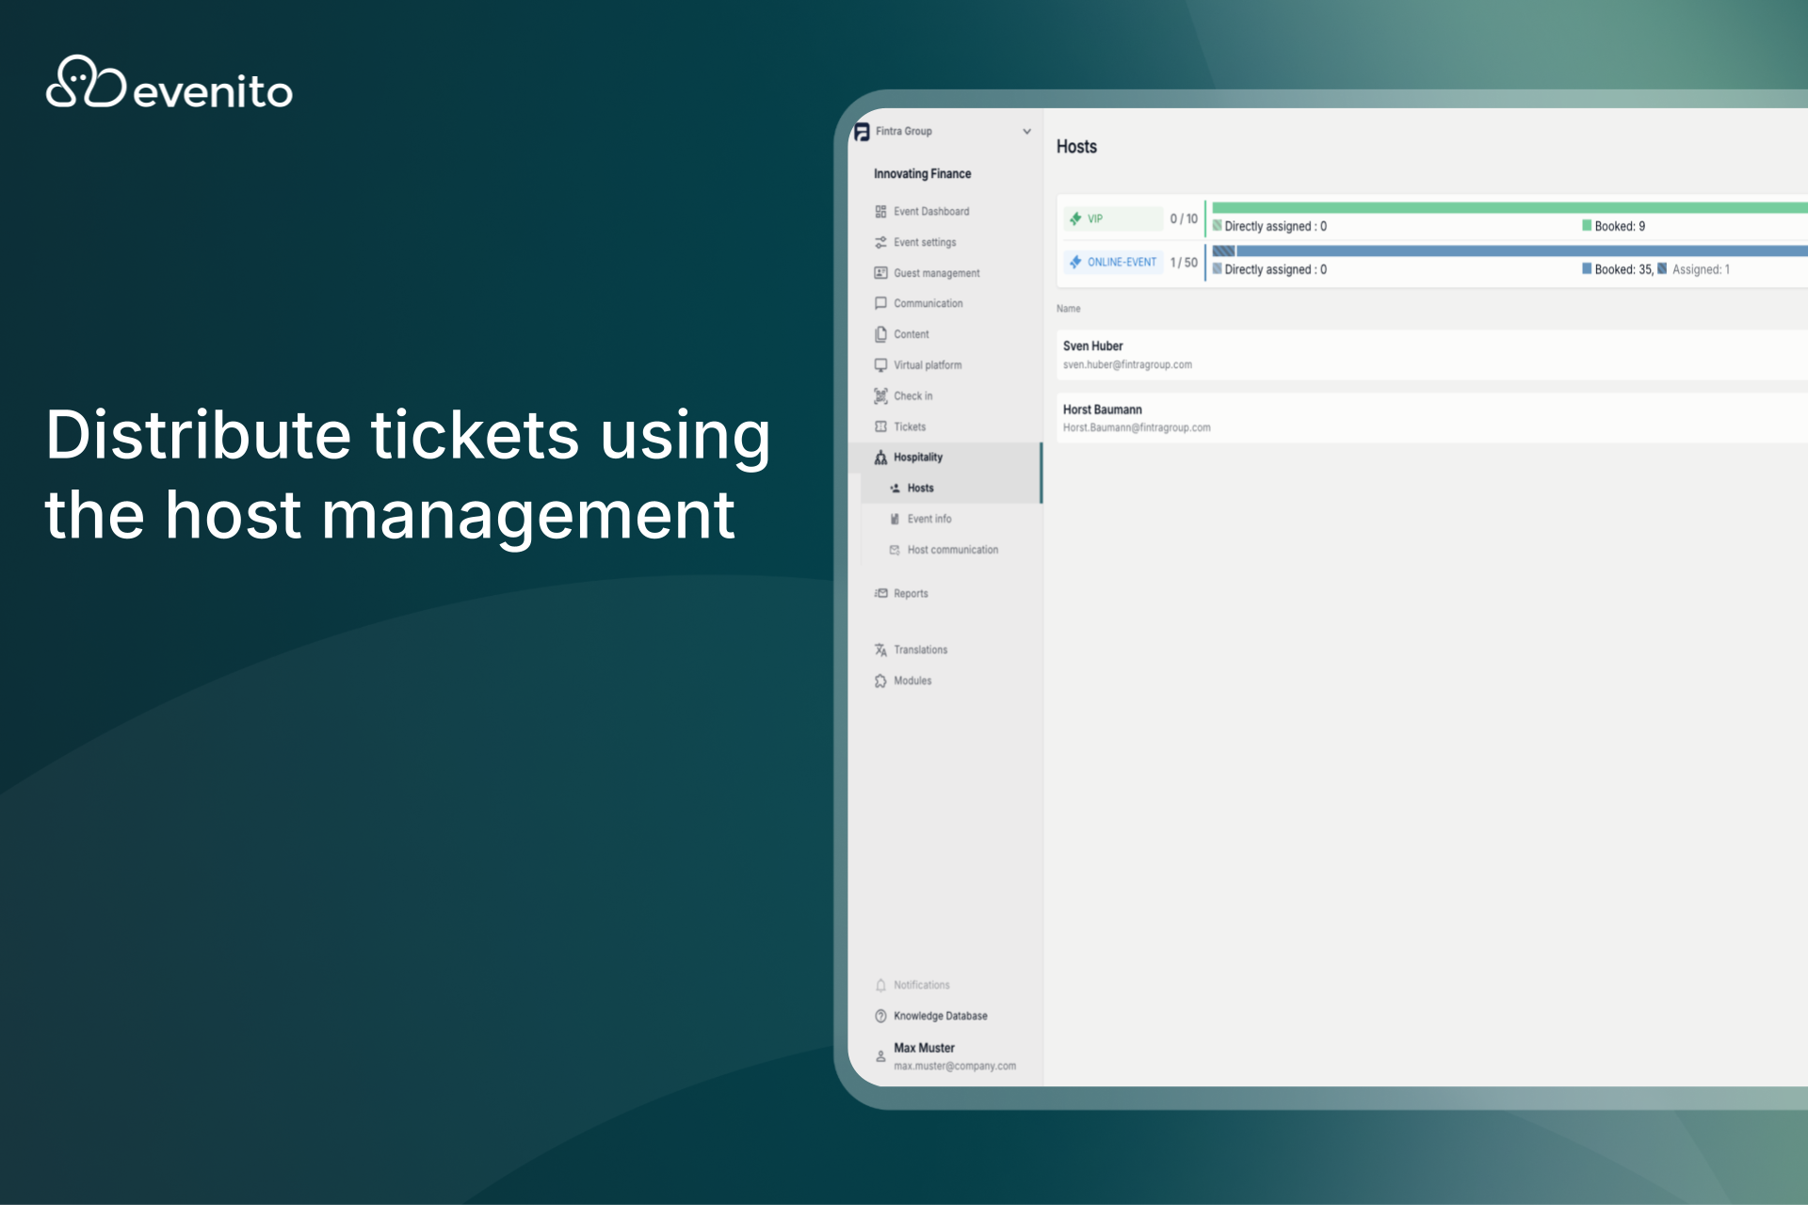Viewport: 1808px width, 1205px height.
Task: Click the Content document icon
Action: [x=880, y=334]
